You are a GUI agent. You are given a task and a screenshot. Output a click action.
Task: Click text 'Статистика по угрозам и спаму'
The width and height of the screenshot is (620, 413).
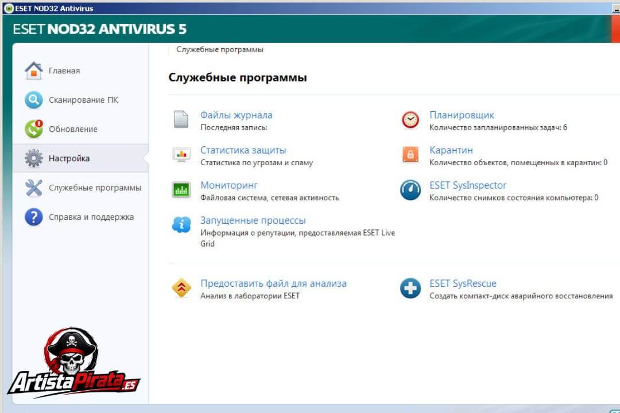[257, 163]
